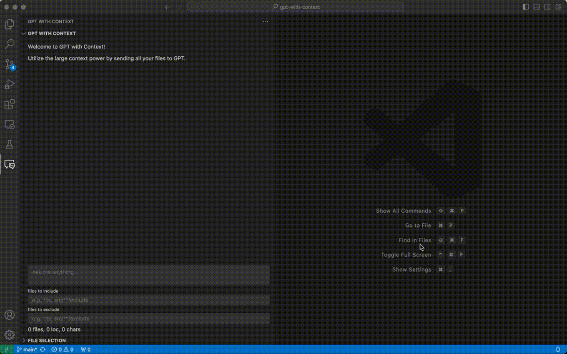Screen dimensions: 567x354
Task: Click the macOS close window button
Action: coord(7,7)
